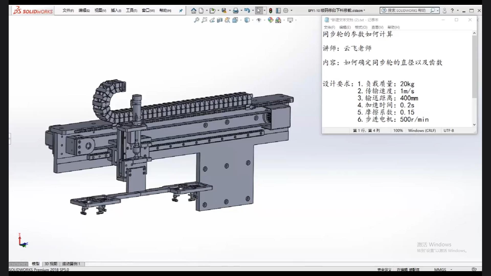Print the document using printer icon
Viewport: 491px width, 276px height.
236,10
